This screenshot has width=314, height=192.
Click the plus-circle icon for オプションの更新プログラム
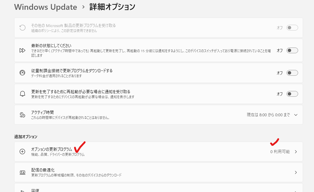23,152
